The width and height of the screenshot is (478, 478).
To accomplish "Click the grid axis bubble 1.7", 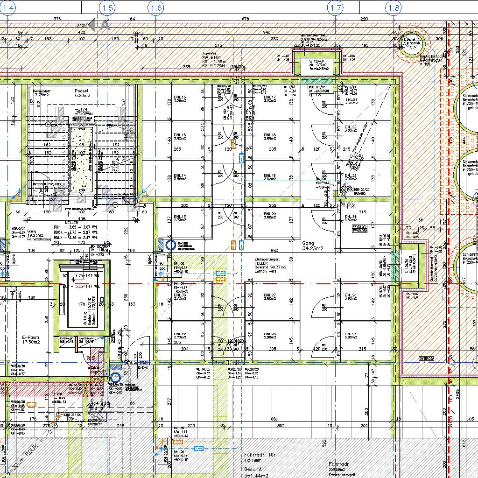I will tap(336, 7).
